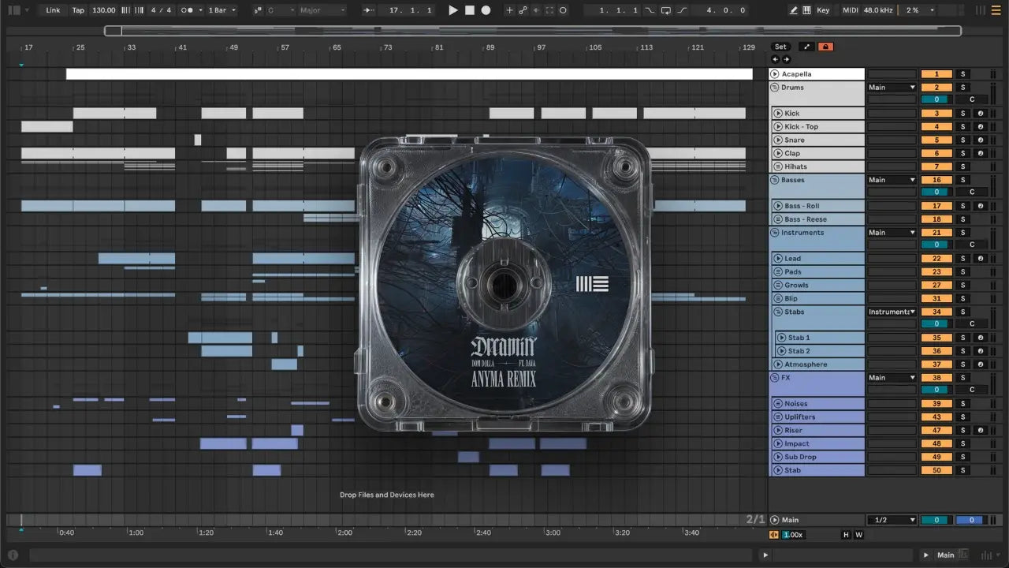This screenshot has width=1009, height=568.
Task: Toggle the metronome icon
Action: coord(187,10)
